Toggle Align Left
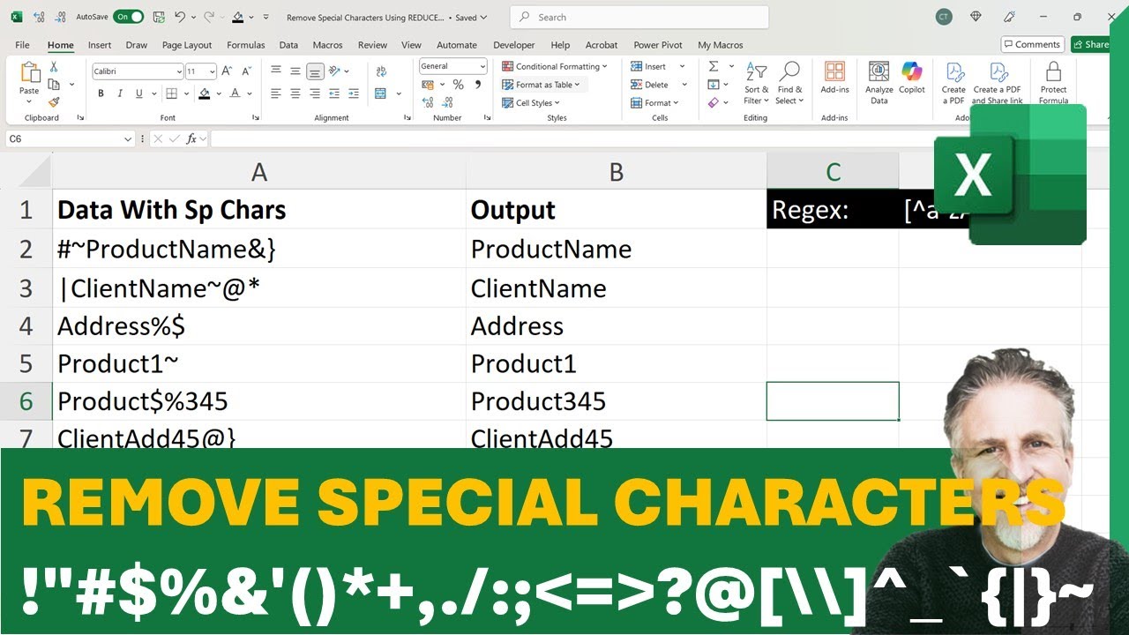The width and height of the screenshot is (1129, 635). [276, 93]
